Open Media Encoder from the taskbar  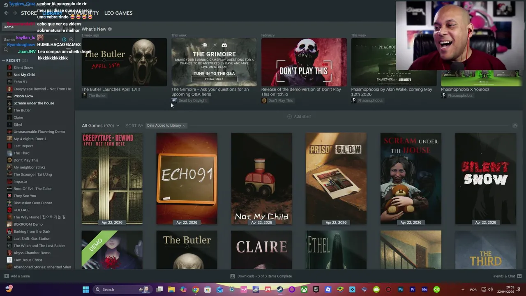tap(424, 289)
